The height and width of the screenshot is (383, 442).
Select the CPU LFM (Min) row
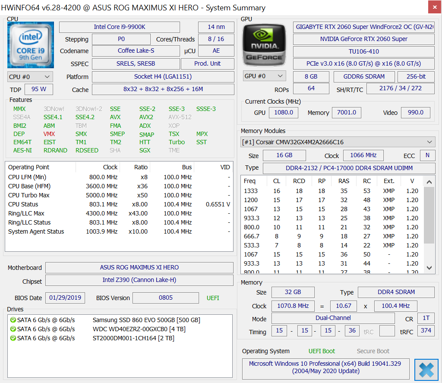(119, 177)
